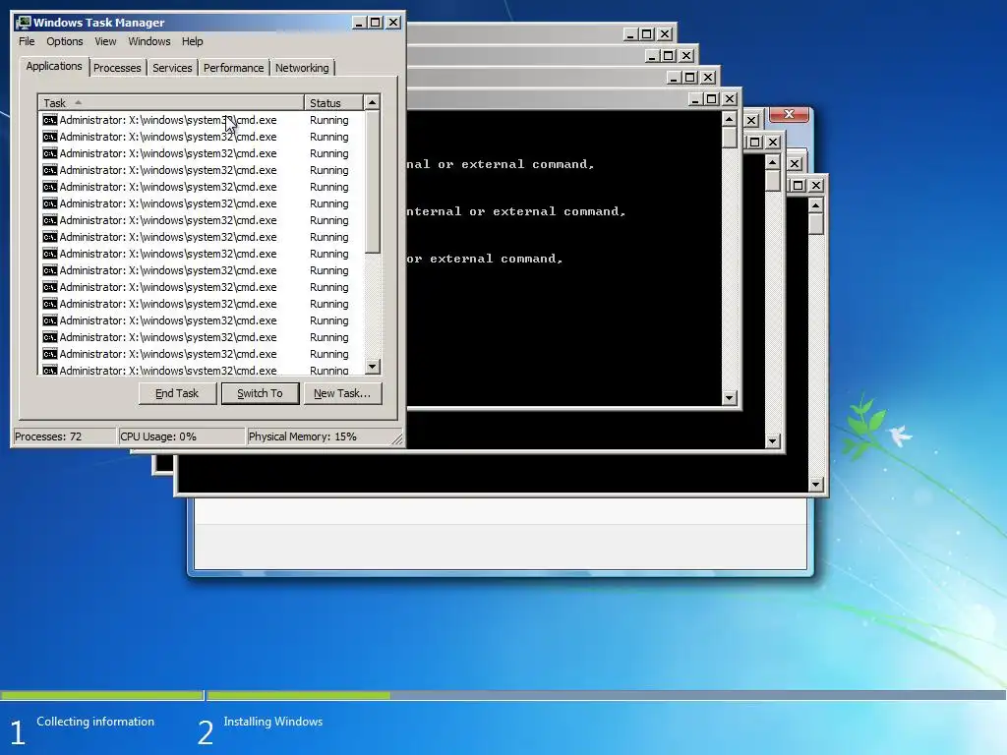Click the Task Manager resize grip corner
Image resolution: width=1007 pixels, height=755 pixels.
coord(397,439)
